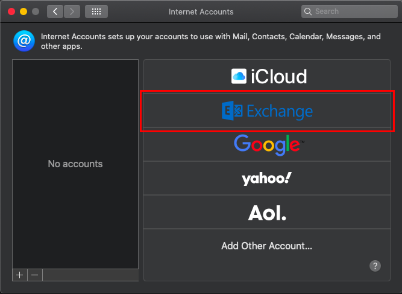Click the gray disabled zoom window button
Screen dimensions: 402x294
tap(36, 11)
